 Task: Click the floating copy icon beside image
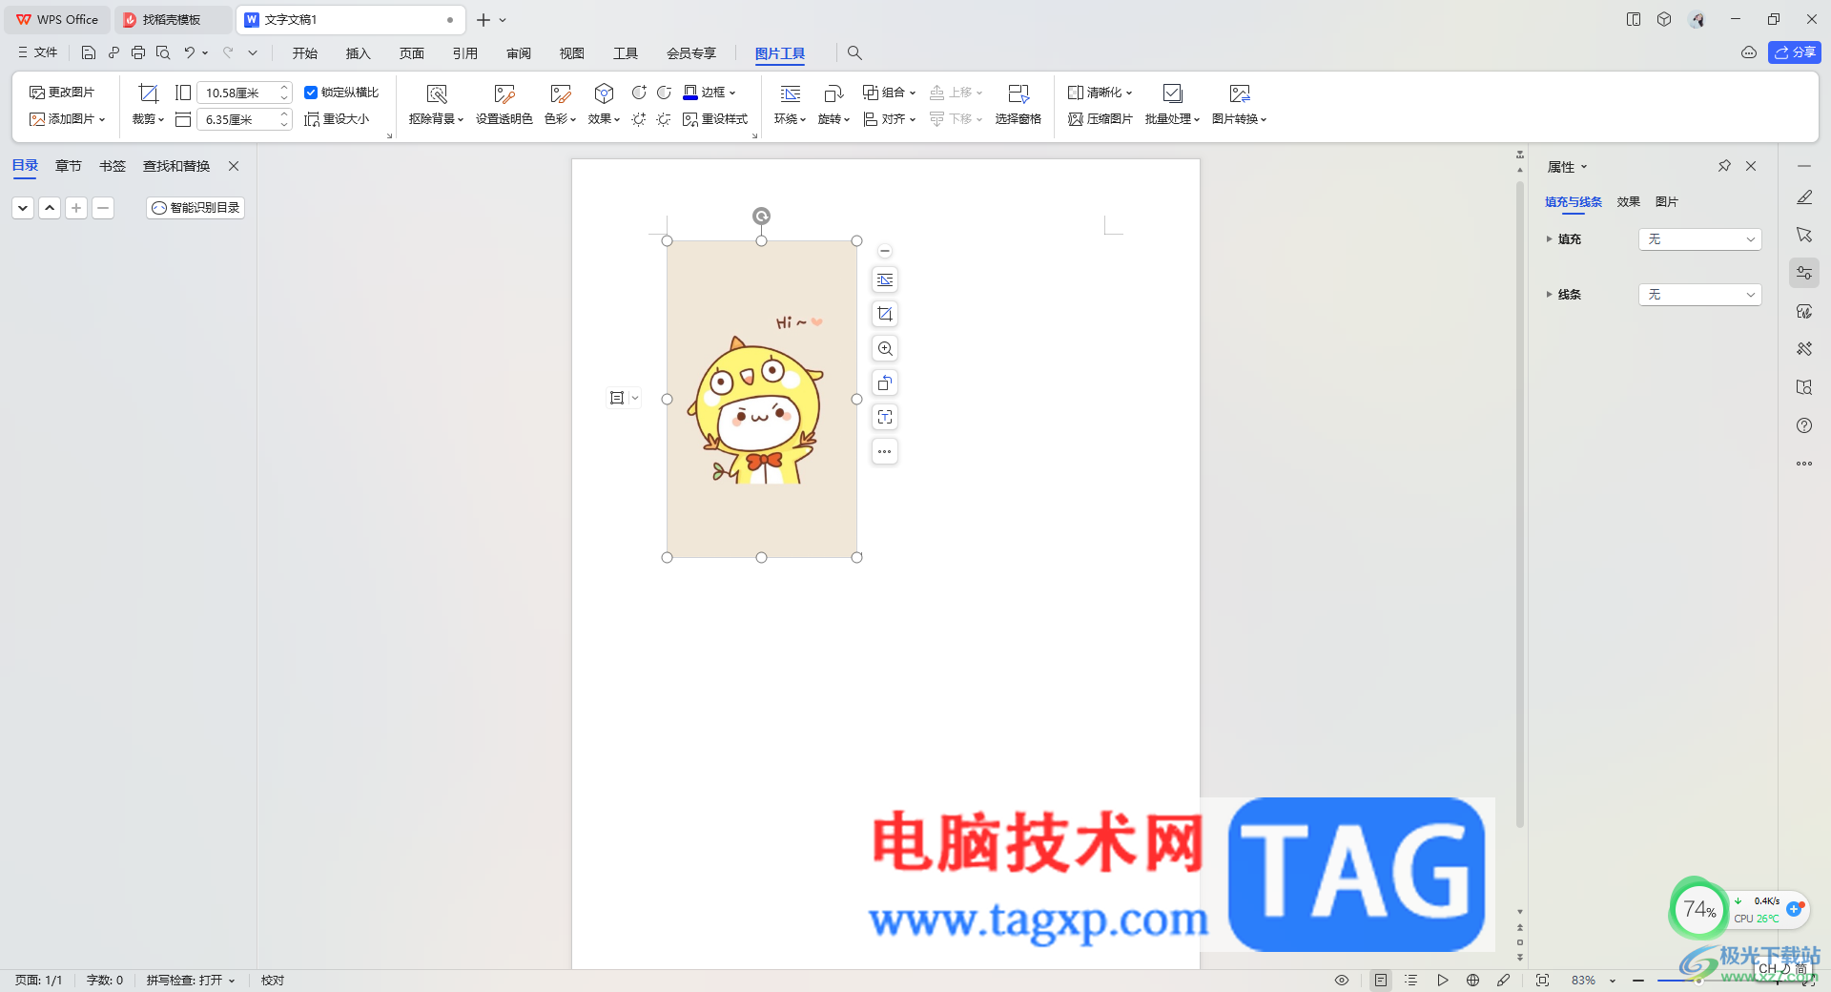(885, 382)
